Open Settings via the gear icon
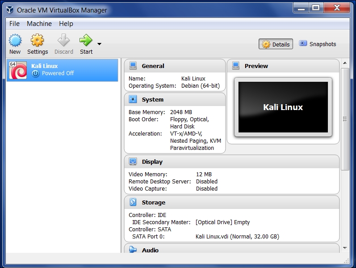The width and height of the screenshot is (356, 268). click(38, 41)
